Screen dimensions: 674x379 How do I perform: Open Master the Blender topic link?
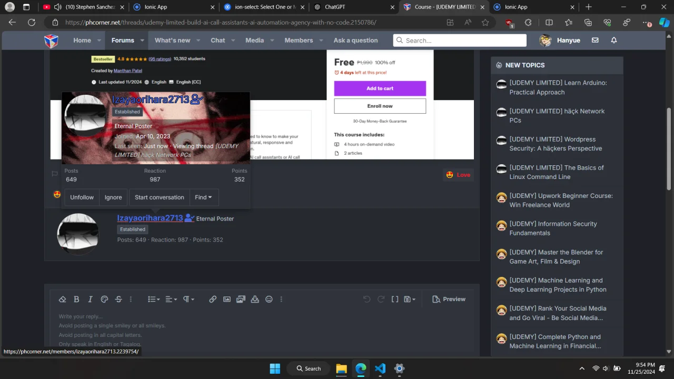[556, 257]
